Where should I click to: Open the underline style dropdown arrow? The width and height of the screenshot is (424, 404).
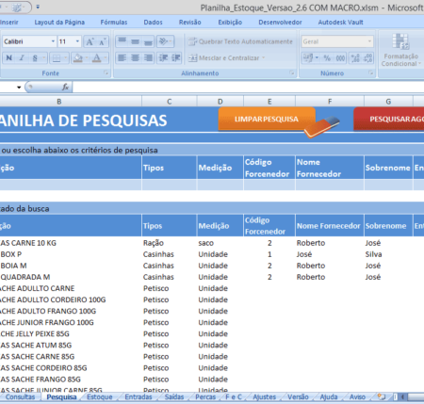[x=44, y=58]
